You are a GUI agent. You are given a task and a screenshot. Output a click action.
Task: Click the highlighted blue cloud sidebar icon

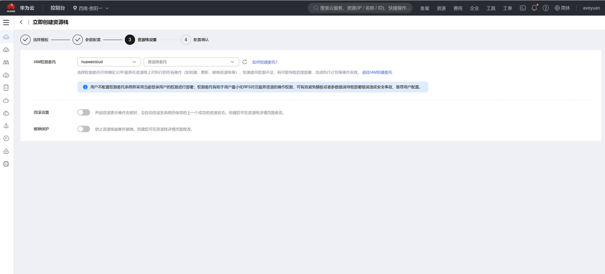click(x=6, y=37)
